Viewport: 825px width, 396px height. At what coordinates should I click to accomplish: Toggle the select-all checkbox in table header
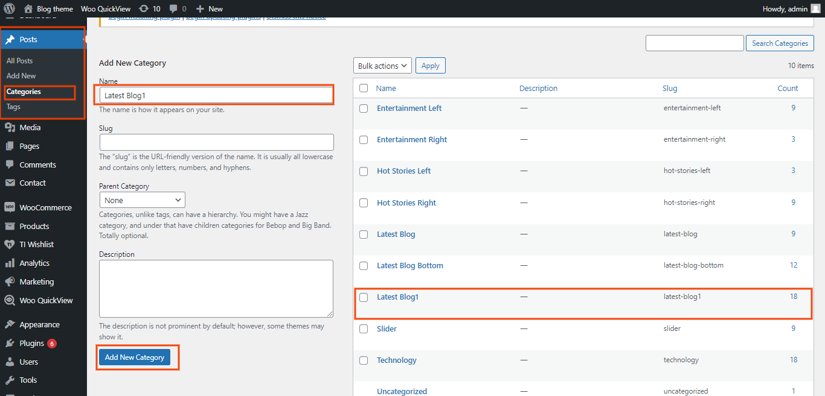click(364, 88)
